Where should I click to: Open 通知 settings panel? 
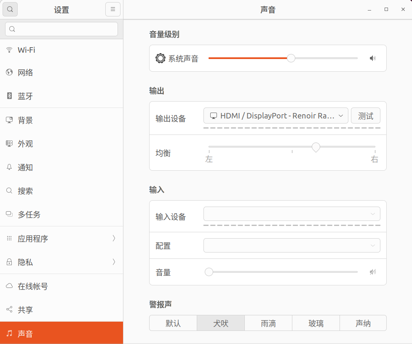pos(62,167)
